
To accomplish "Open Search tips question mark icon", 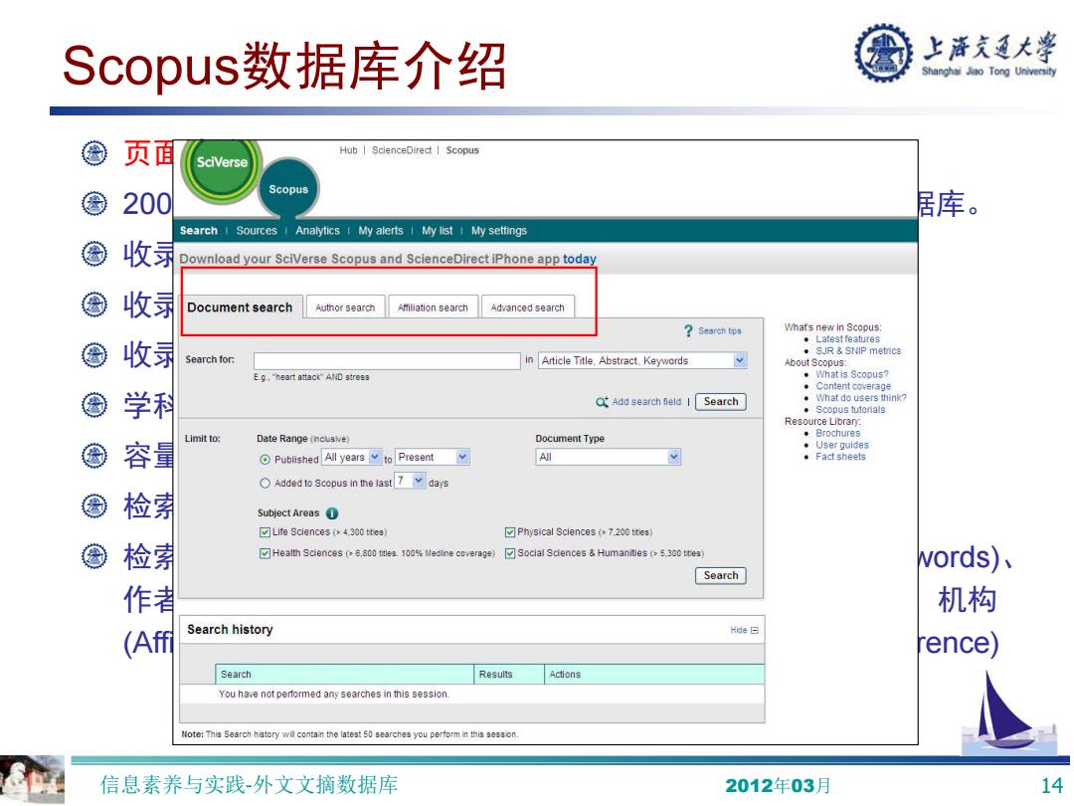I will click(x=688, y=331).
